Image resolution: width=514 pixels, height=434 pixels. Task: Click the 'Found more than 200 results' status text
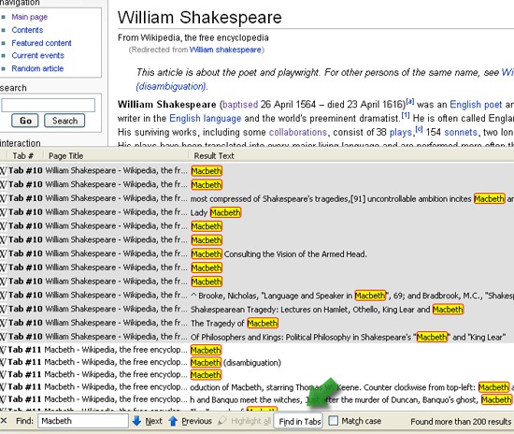[461, 421]
